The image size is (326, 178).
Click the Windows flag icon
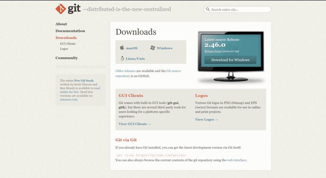[152, 48]
